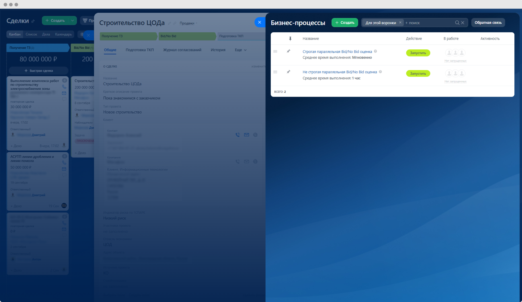Pin the Не строгая параллельная process row

coord(288,72)
